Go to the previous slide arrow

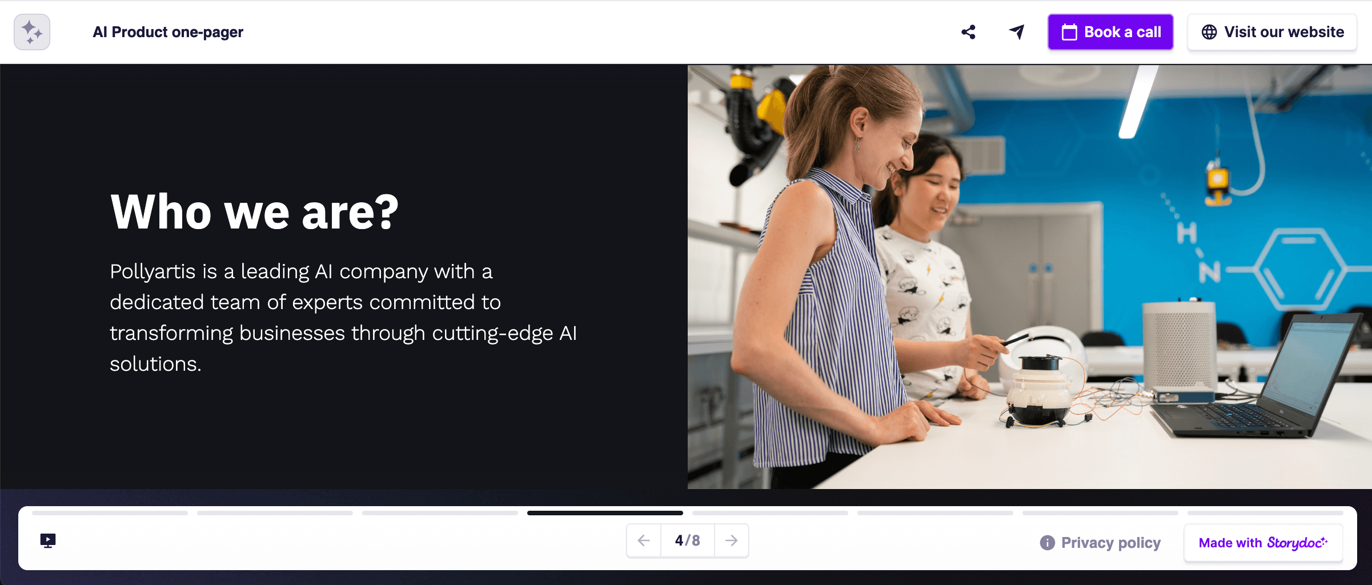644,540
